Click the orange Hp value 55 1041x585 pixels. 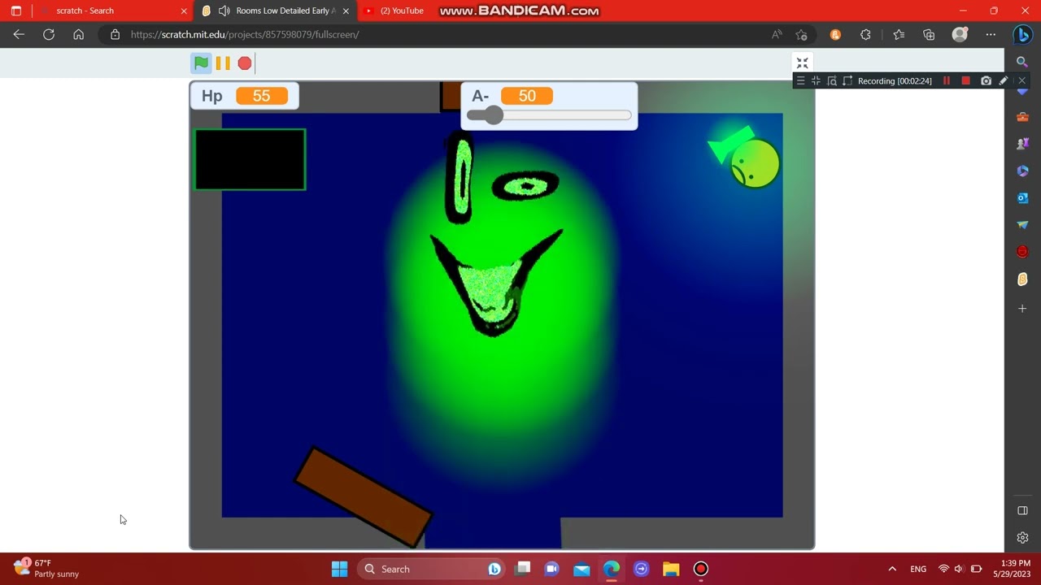[261, 96]
